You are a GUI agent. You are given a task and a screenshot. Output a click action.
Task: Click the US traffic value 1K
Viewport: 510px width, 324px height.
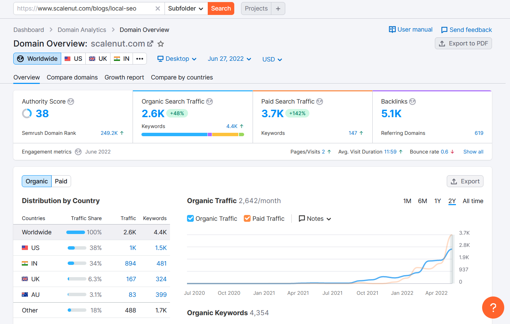(133, 248)
